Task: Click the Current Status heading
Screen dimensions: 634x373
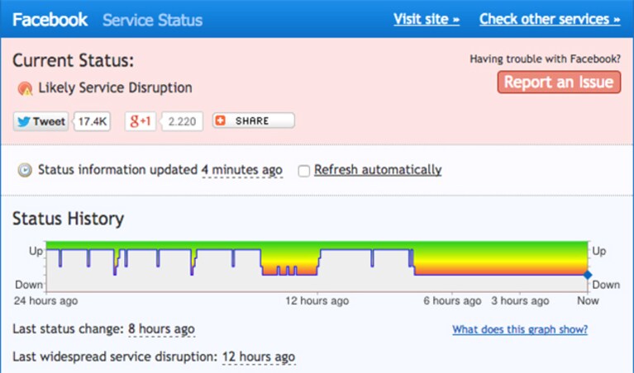Action: 74,60
